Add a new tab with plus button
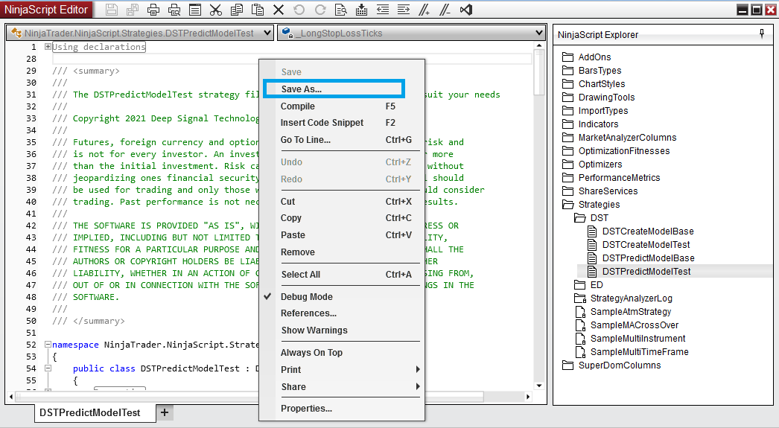The image size is (779, 428). 165,412
